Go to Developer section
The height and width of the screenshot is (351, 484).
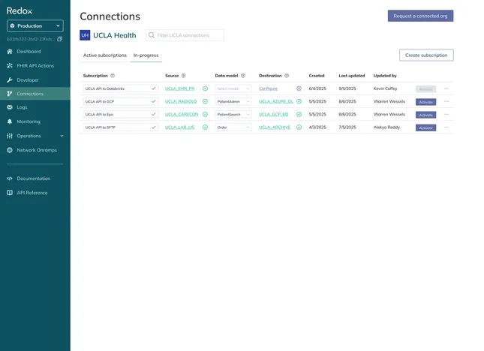28,80
